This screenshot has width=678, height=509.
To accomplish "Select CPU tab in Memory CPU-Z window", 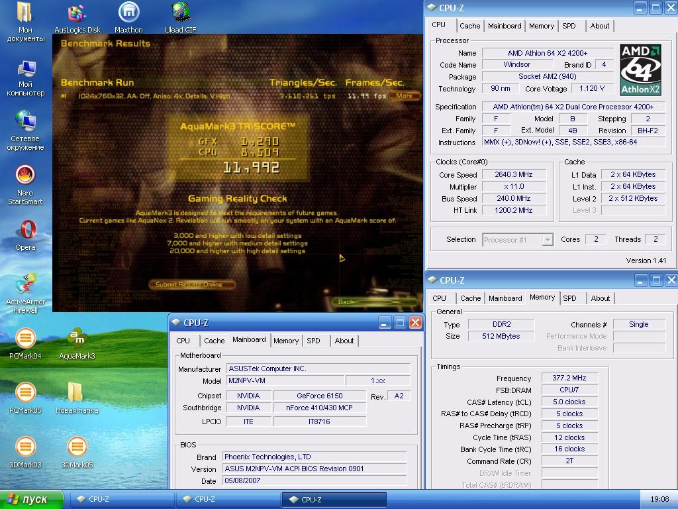I will pyautogui.click(x=440, y=298).
